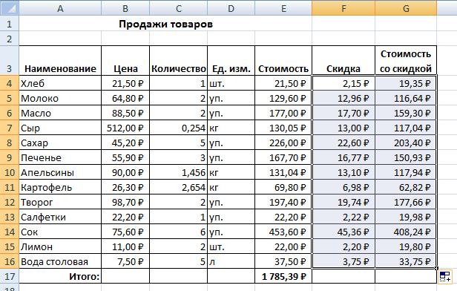Select price cell '7,50 ₽'
Viewport: 457px width, 291px height.
(125, 261)
